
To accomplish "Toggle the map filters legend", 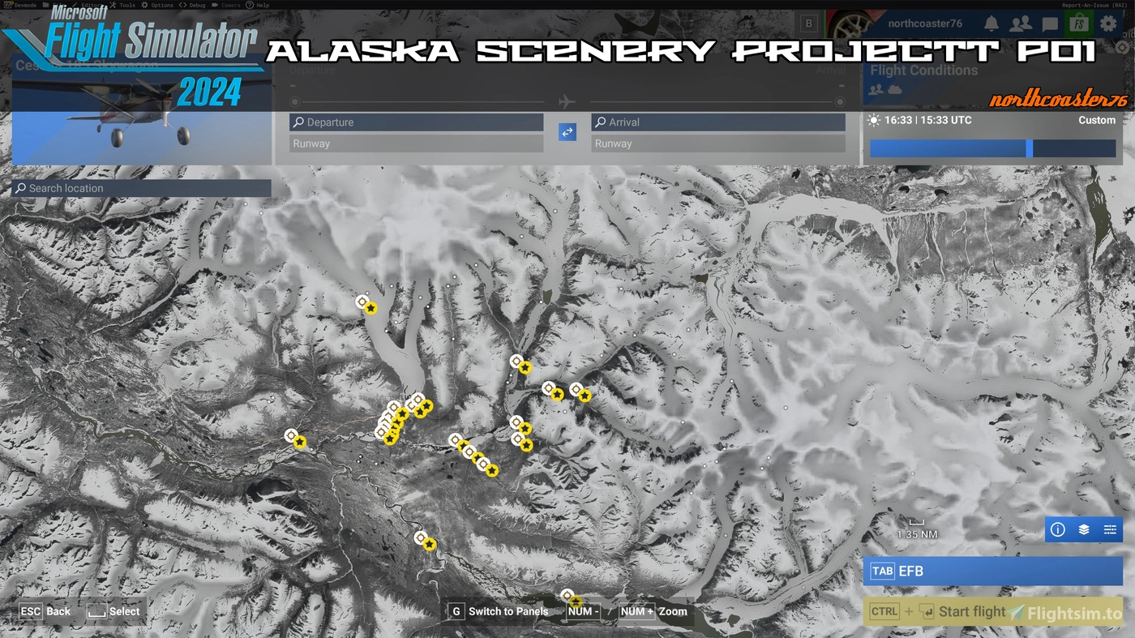I will tap(1109, 529).
